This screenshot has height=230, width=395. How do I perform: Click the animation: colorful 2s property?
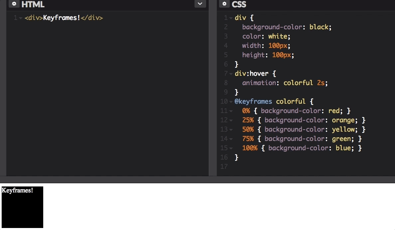[x=284, y=83]
